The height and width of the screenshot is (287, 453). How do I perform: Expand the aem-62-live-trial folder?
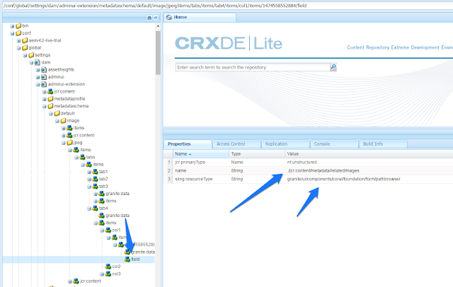pyautogui.click(x=18, y=40)
